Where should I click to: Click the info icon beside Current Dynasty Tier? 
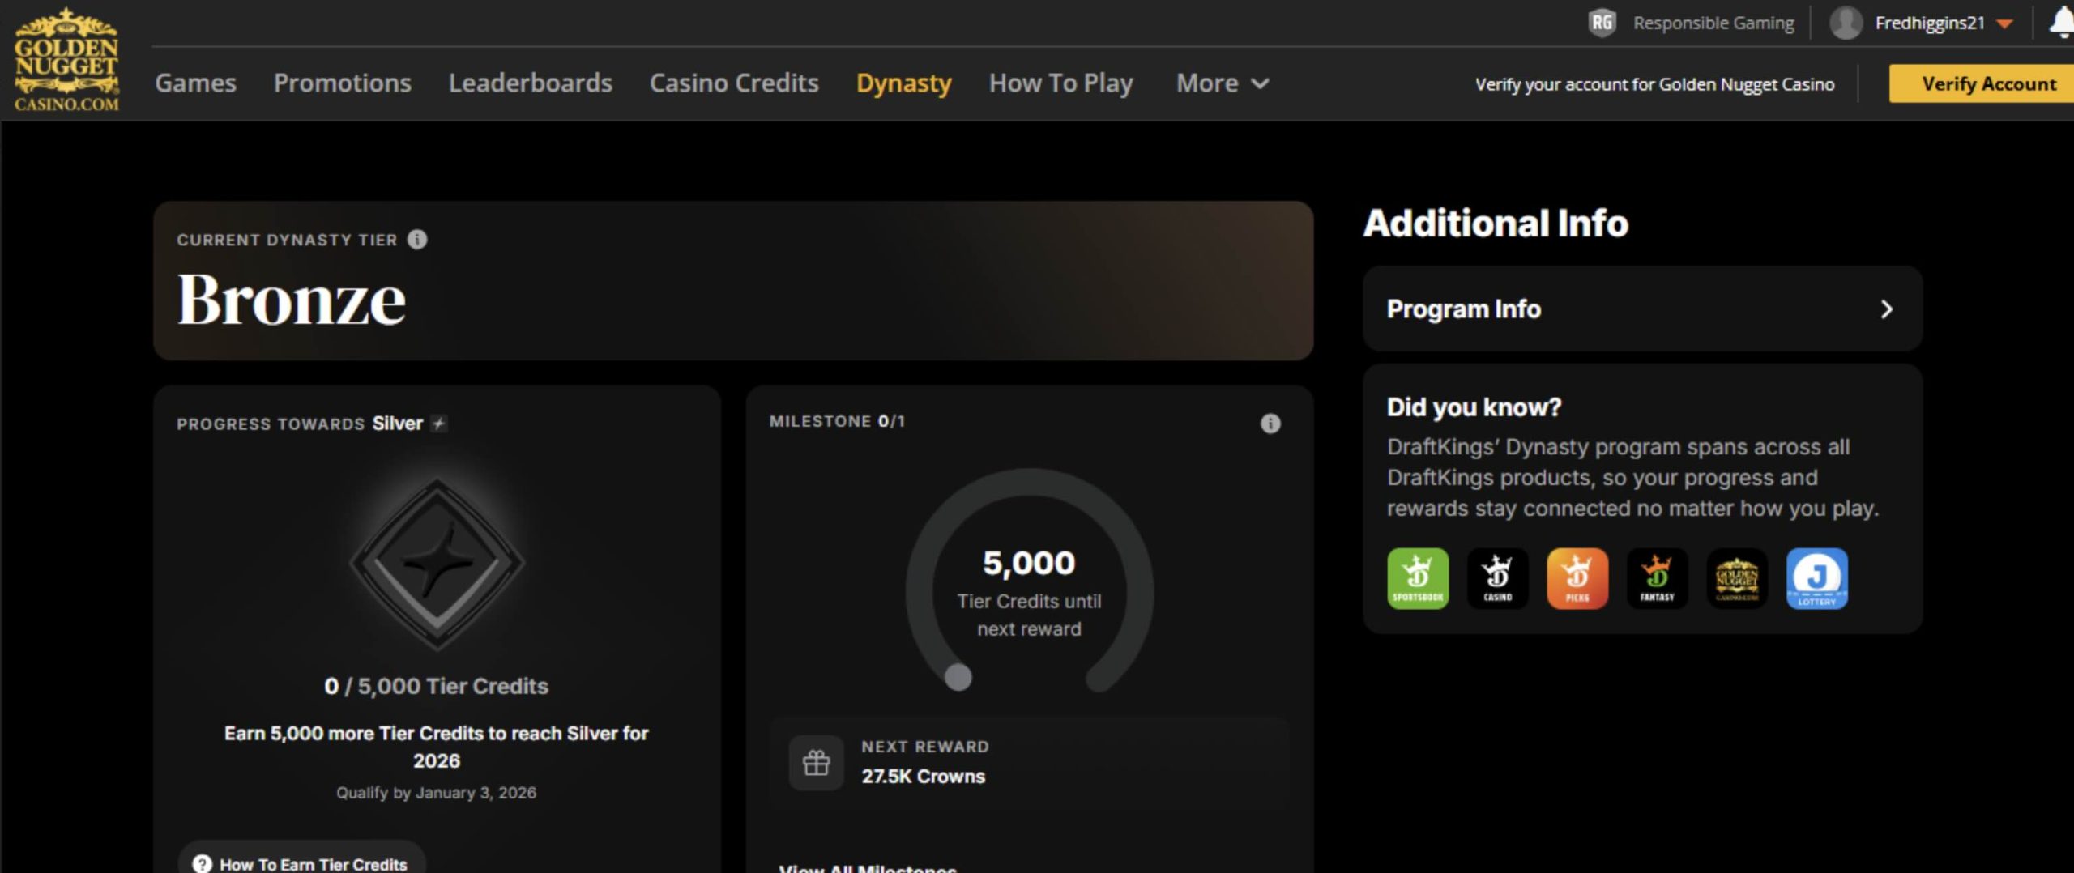coord(417,240)
